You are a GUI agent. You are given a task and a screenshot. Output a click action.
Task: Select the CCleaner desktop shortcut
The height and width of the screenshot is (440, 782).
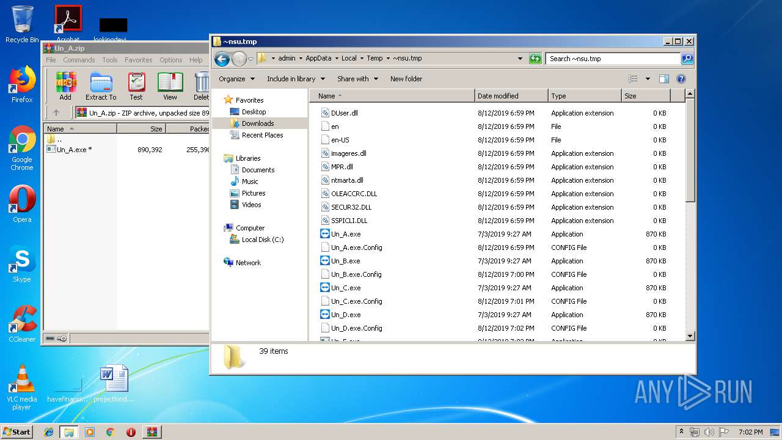coord(22,324)
